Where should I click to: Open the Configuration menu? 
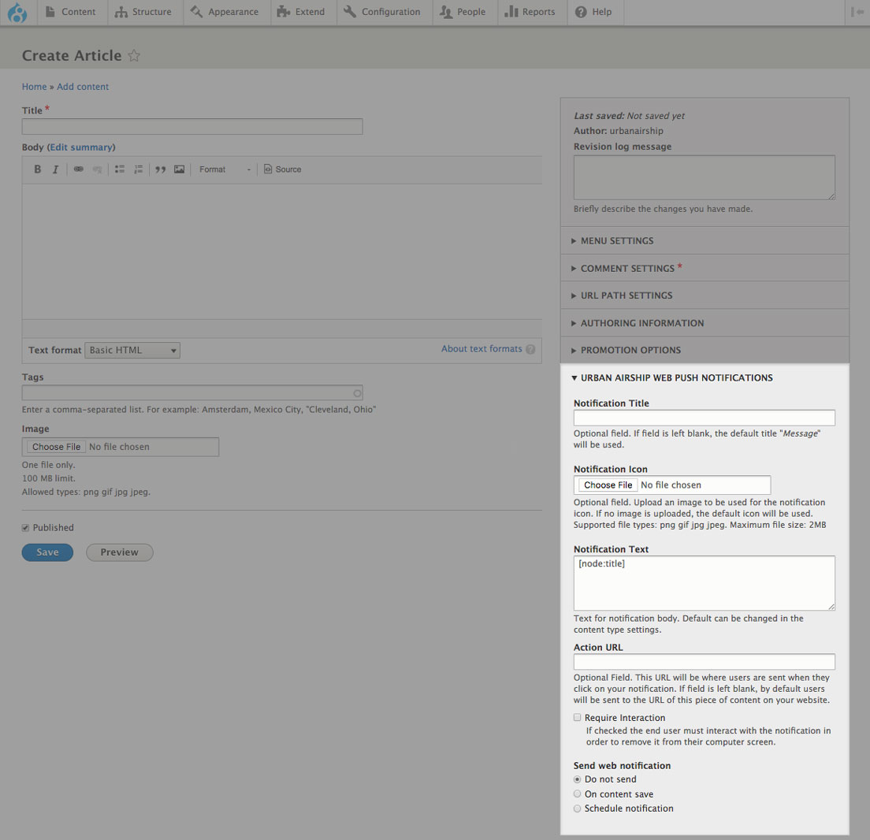point(382,12)
